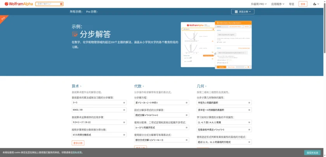This screenshot has height=157, width=326.
Task: Click equals icon on 半径为 2 的圆的面积
Action: [249, 103]
